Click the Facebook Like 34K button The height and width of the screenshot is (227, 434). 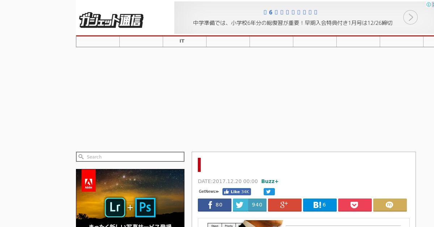237,192
